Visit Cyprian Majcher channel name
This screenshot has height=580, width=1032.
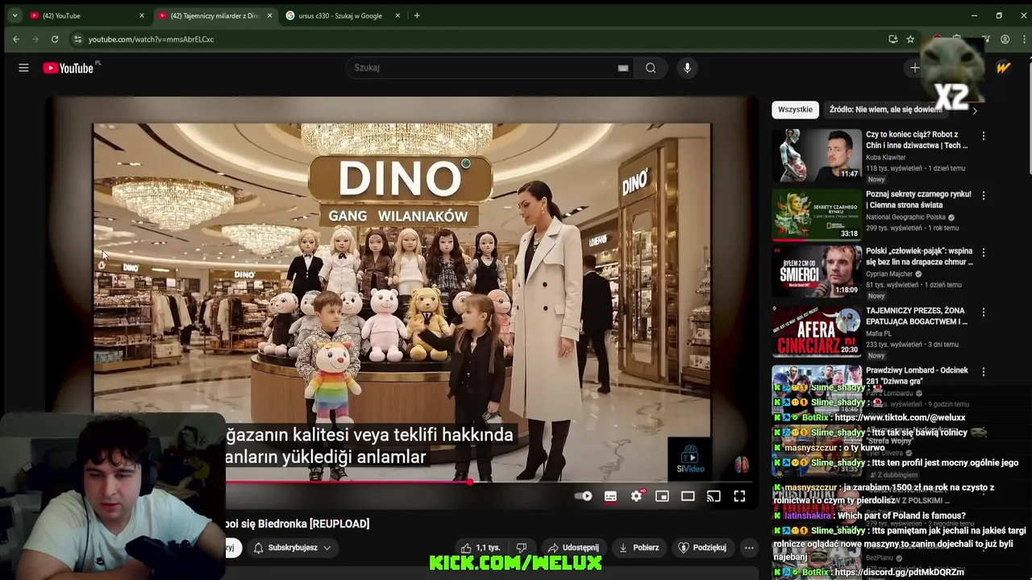click(x=890, y=274)
